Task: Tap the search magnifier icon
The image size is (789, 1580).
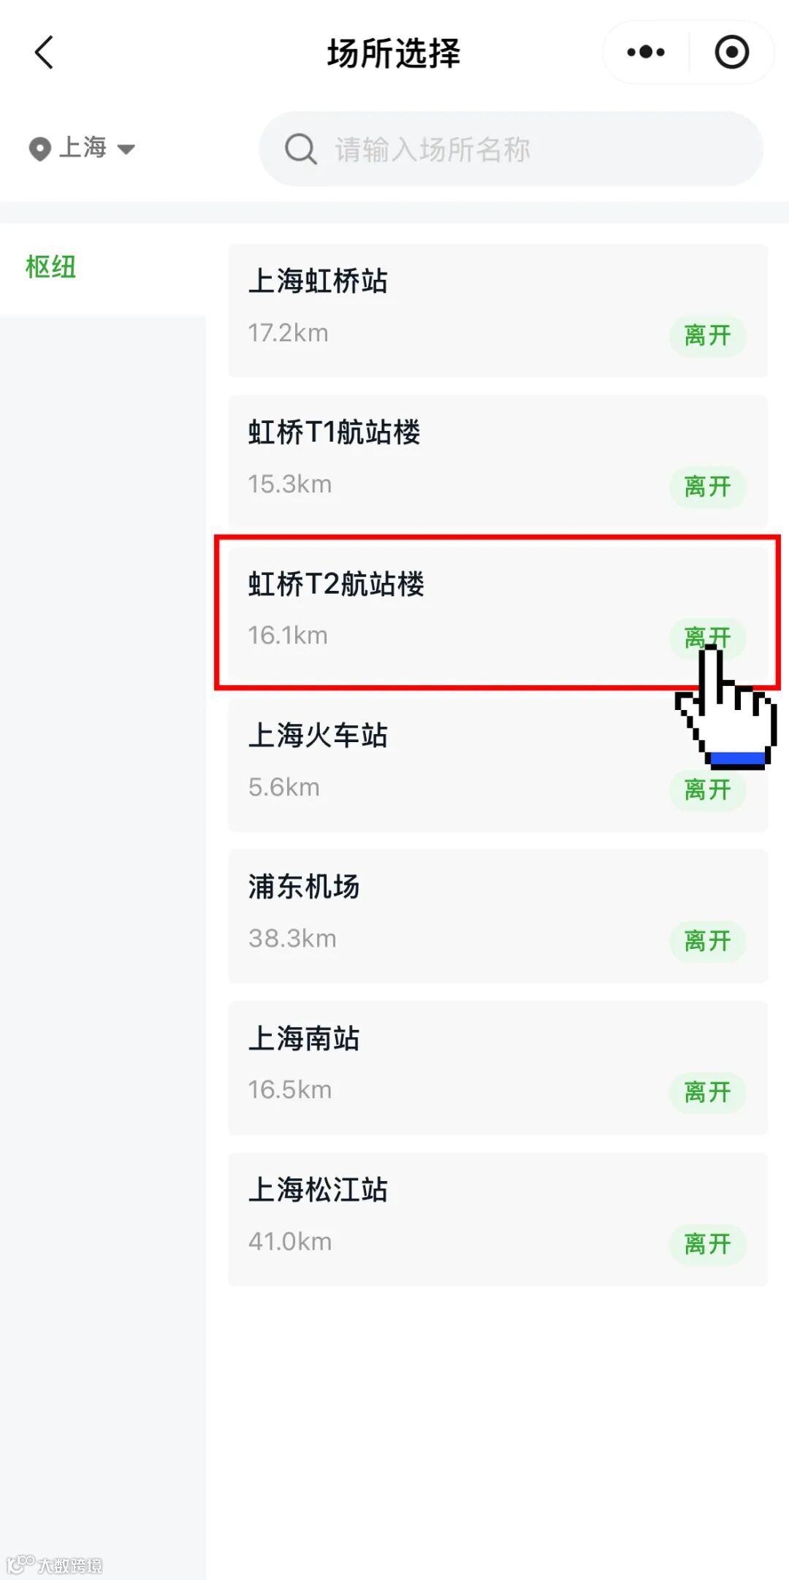Action: (300, 149)
